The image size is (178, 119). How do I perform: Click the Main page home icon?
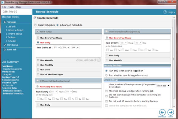point(5,22)
